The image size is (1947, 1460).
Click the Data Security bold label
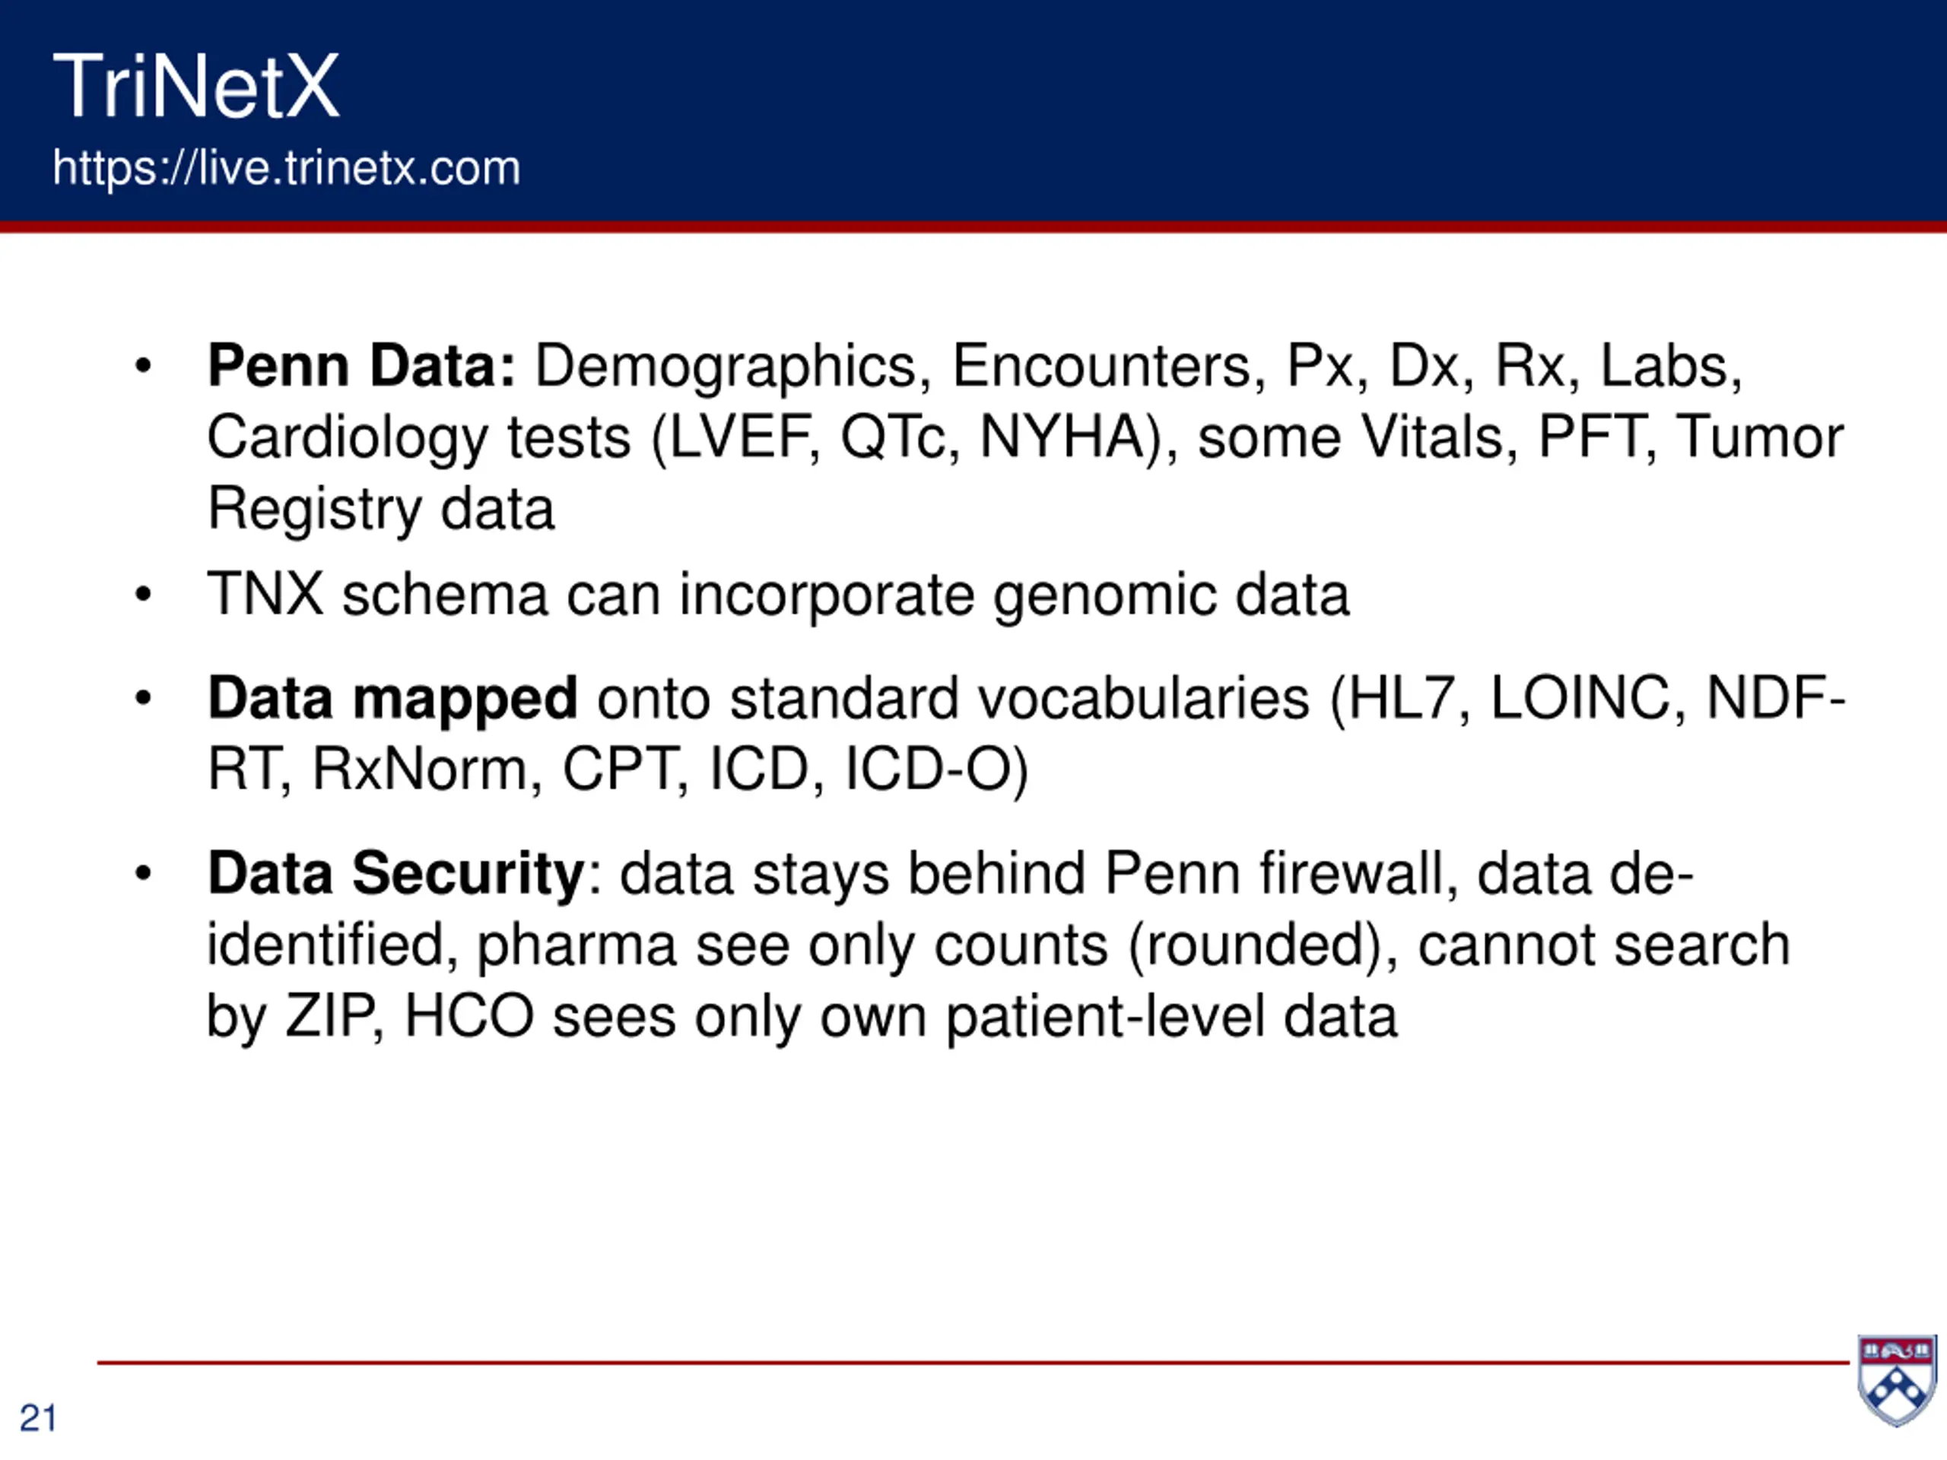396,874
